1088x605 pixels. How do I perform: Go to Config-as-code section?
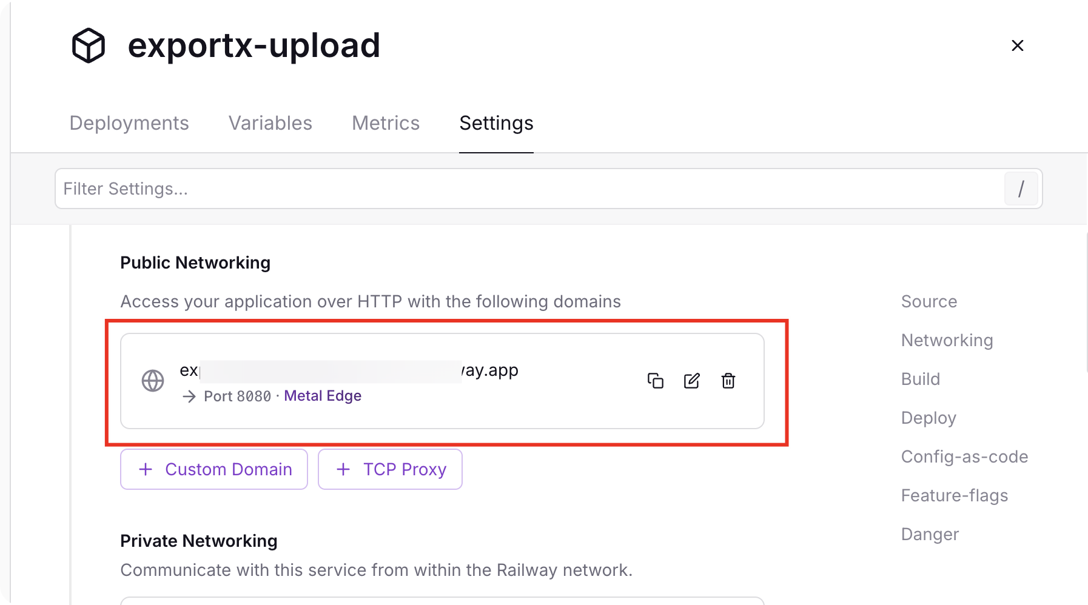(964, 456)
